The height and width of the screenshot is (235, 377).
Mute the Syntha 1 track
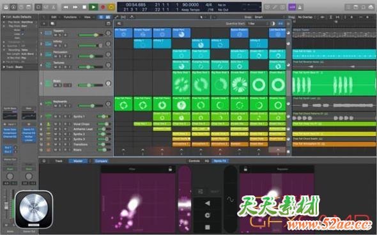(x=56, y=116)
